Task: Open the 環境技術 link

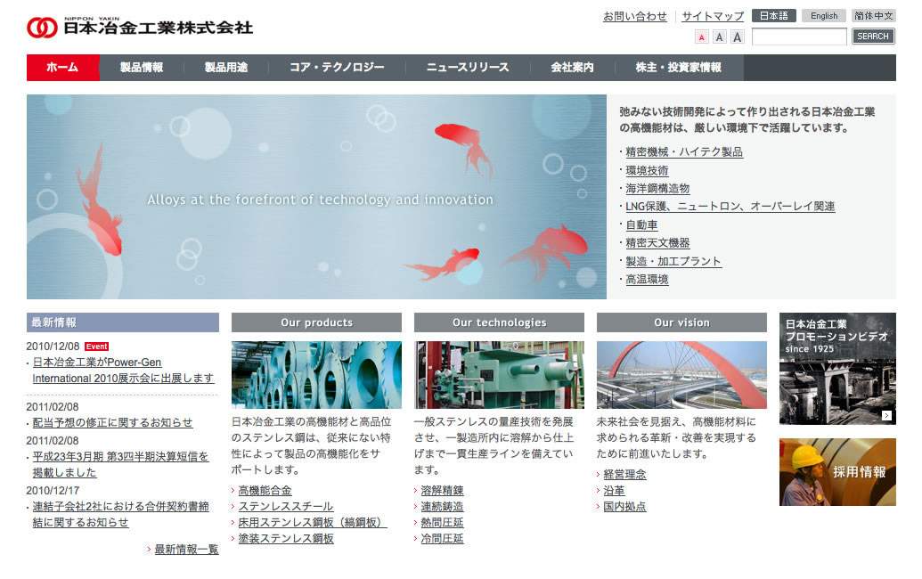Action: tap(647, 170)
